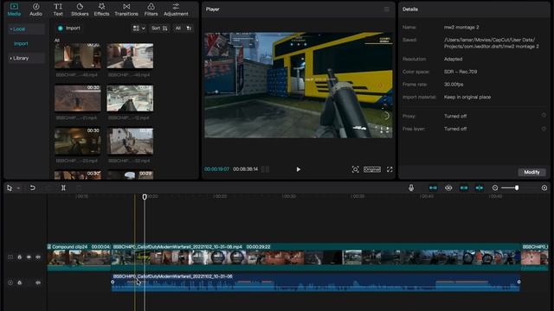The width and height of the screenshot is (554, 311).
Task: Click the Modify button in Details
Action: 531,172
